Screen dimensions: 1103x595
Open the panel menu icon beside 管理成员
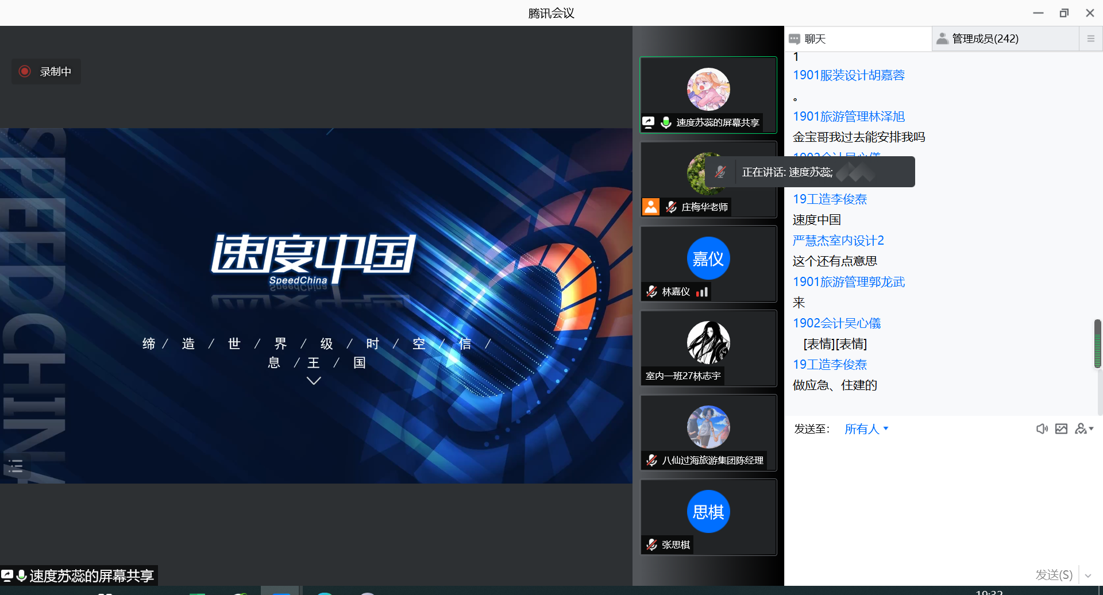click(1090, 38)
